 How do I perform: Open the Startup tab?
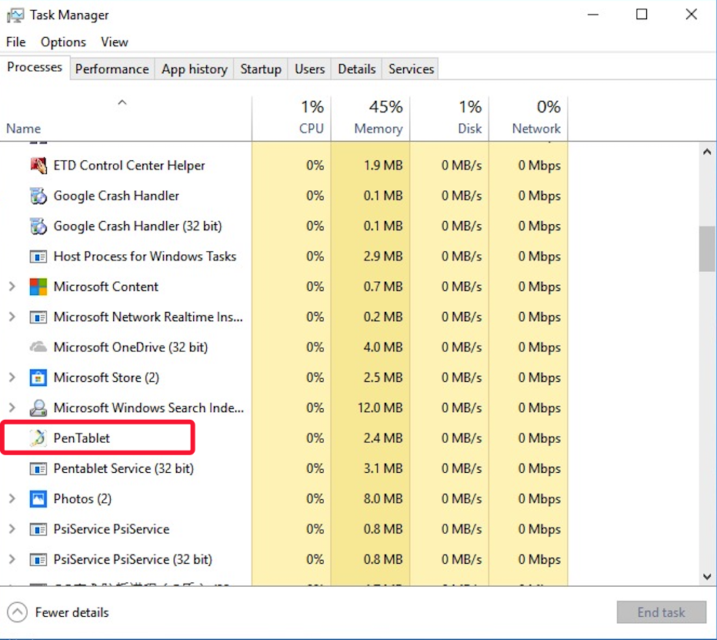[x=260, y=69]
